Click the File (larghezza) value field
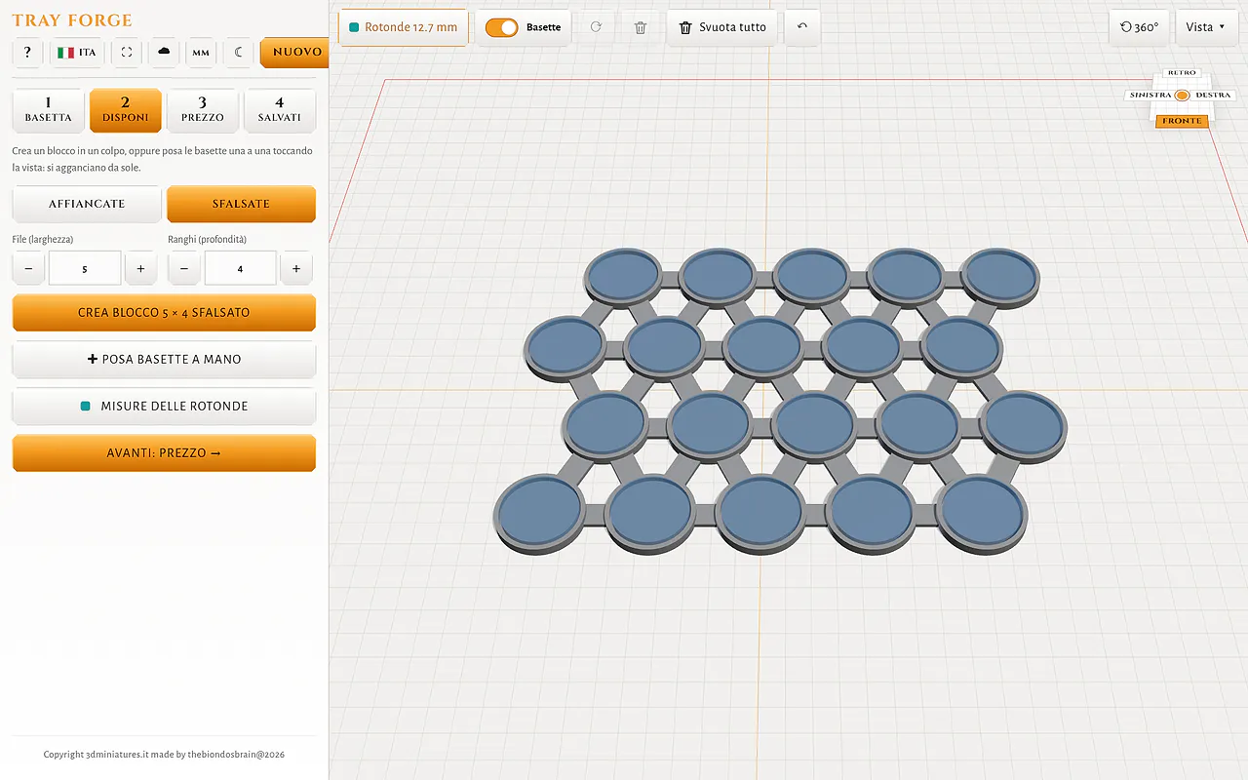 point(85,268)
